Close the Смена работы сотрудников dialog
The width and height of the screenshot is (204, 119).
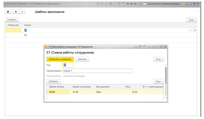165,47
